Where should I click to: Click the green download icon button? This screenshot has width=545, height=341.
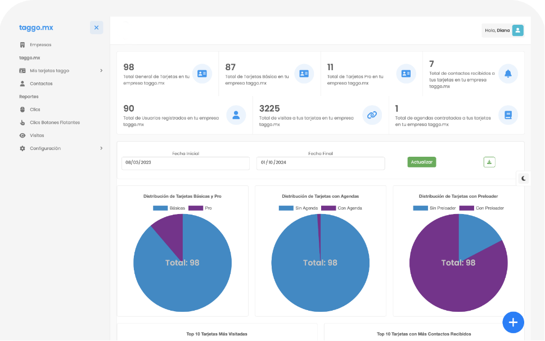pos(489,162)
